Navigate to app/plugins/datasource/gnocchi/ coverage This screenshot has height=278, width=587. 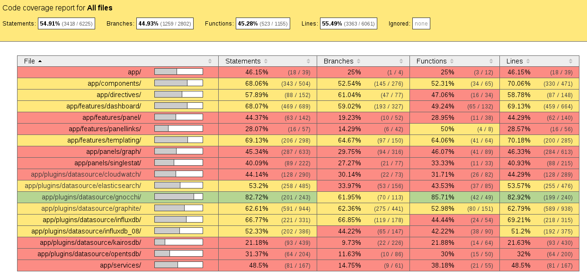pyautogui.click(x=91, y=197)
